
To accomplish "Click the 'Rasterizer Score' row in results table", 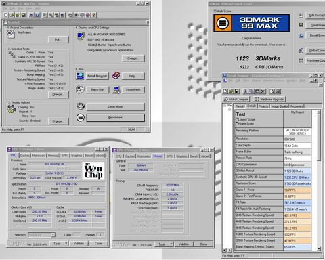I will (273, 183).
